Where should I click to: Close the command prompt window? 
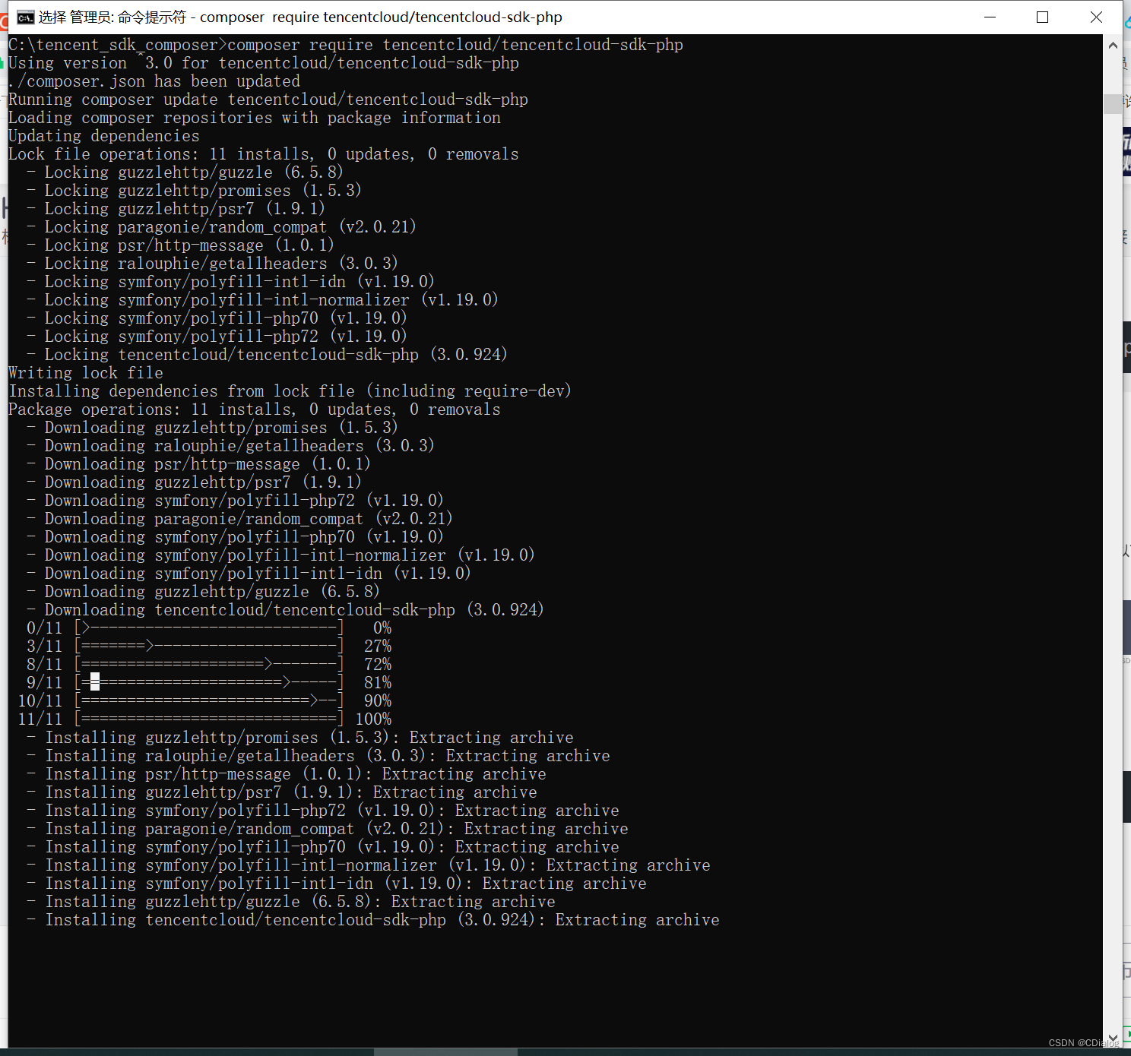point(1096,17)
